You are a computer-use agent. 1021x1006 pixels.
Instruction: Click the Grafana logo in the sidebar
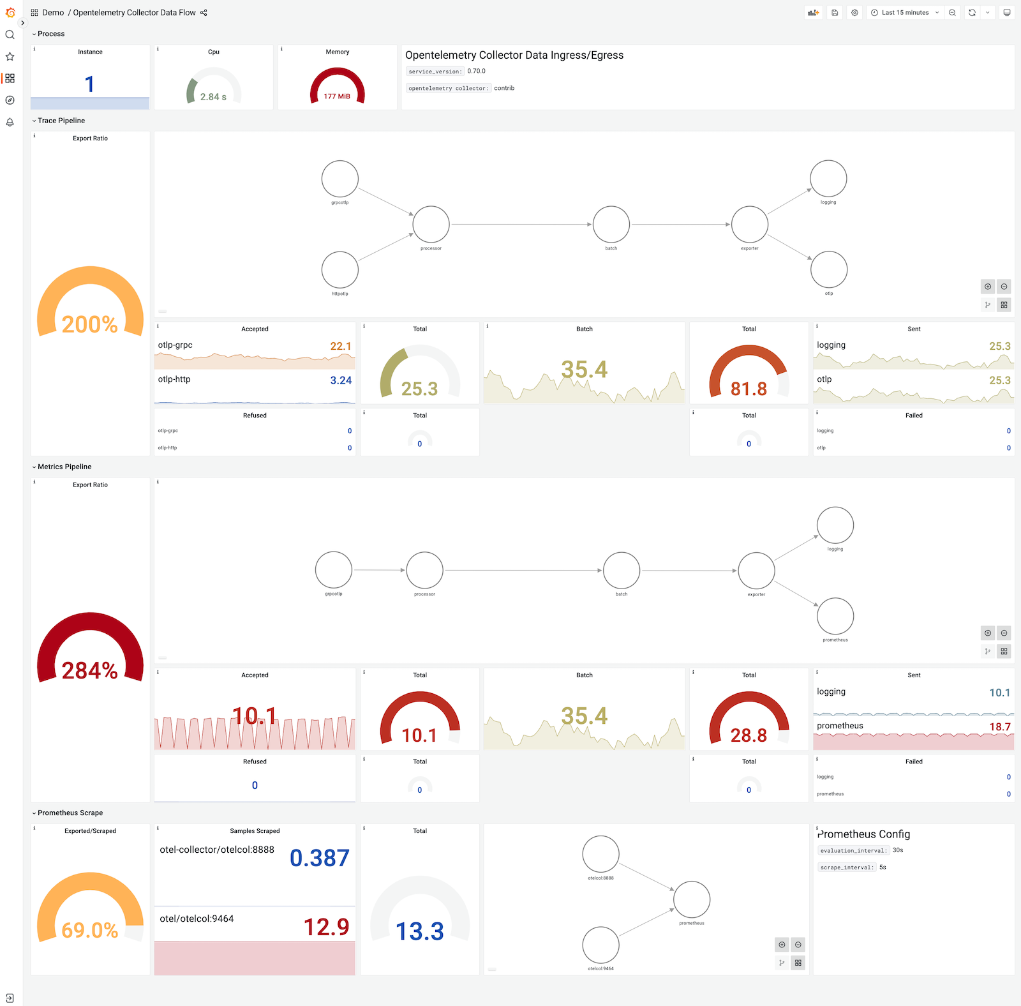[10, 12]
